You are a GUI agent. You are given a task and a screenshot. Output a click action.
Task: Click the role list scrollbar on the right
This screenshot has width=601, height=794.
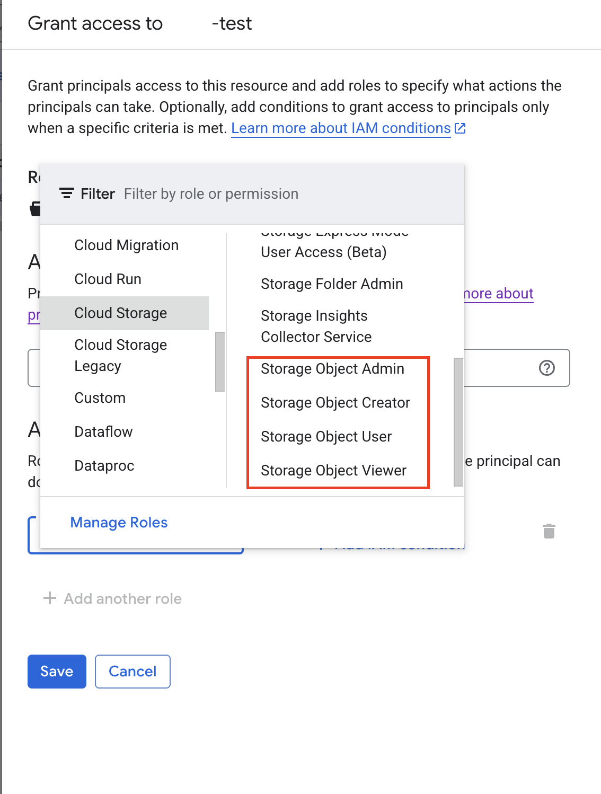coord(458,422)
